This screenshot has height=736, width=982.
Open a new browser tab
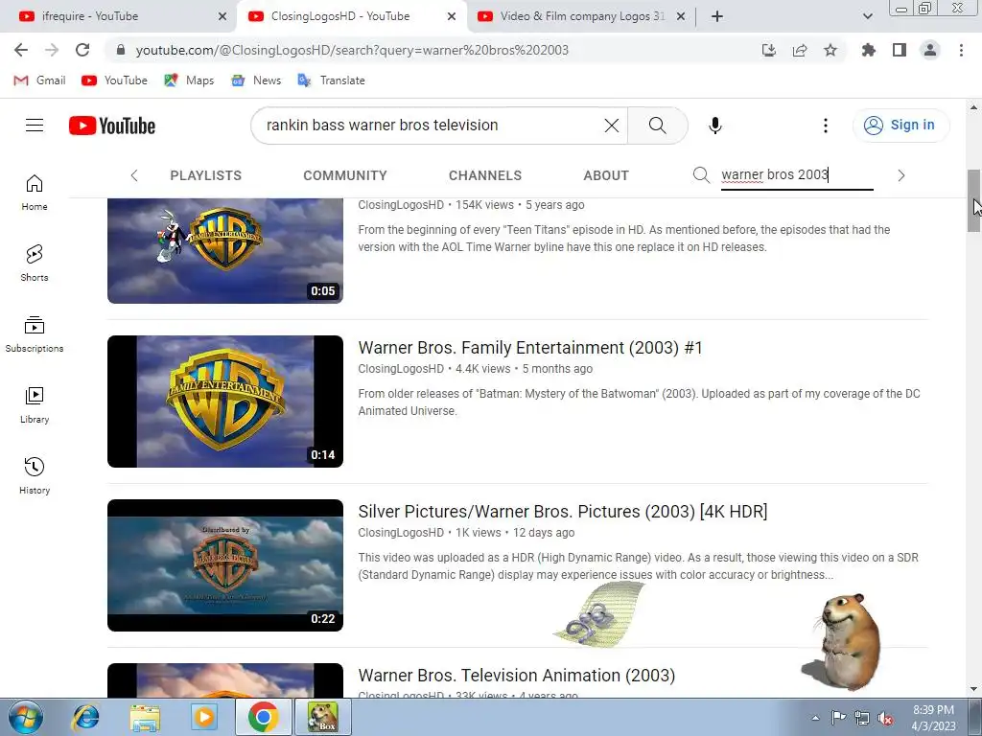tap(717, 16)
